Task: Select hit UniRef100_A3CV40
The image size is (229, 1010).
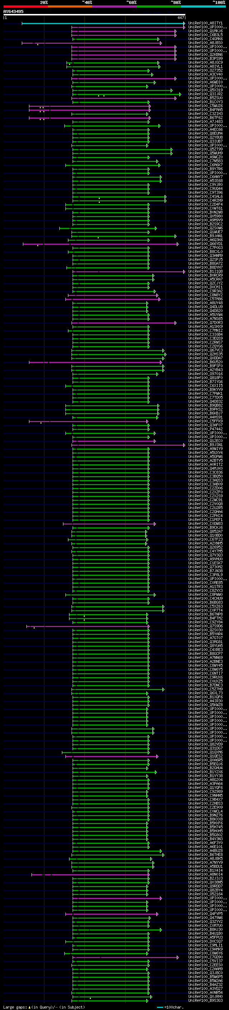Action: pos(205,75)
